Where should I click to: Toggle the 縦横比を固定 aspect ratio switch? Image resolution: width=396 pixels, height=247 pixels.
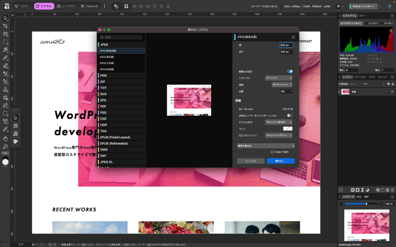(290, 71)
